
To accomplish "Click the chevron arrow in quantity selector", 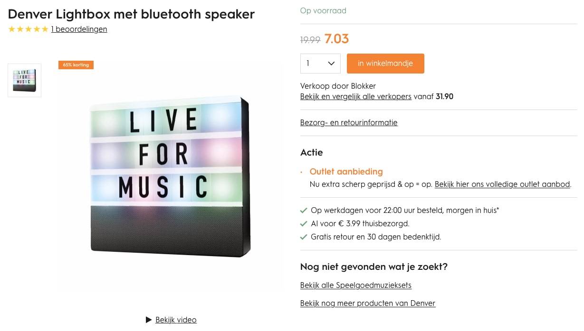I will click(x=332, y=64).
